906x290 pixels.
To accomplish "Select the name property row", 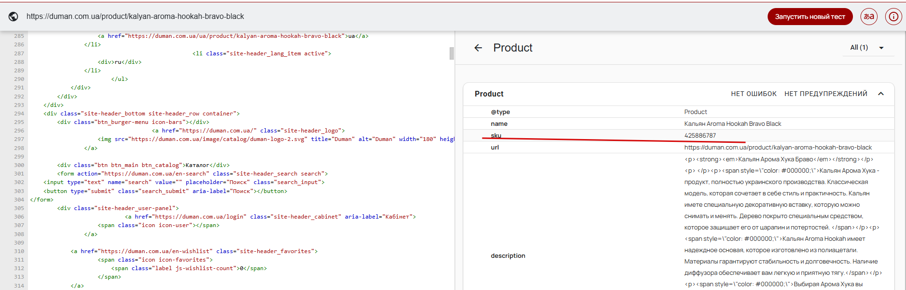I will click(499, 124).
